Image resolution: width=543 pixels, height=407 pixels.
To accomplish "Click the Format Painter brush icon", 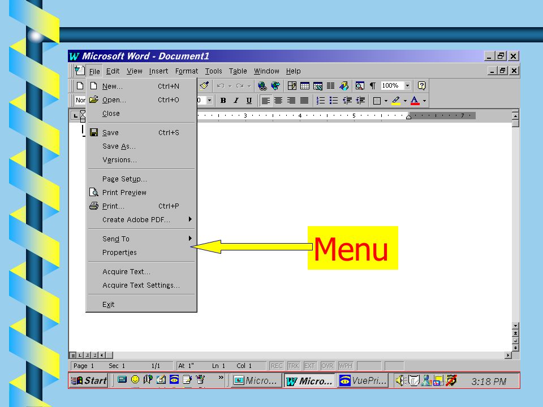I will pos(204,85).
